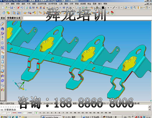This screenshot has width=152, height=118.
Task: Open the 装配 menu
Action: [x=34, y=4]
